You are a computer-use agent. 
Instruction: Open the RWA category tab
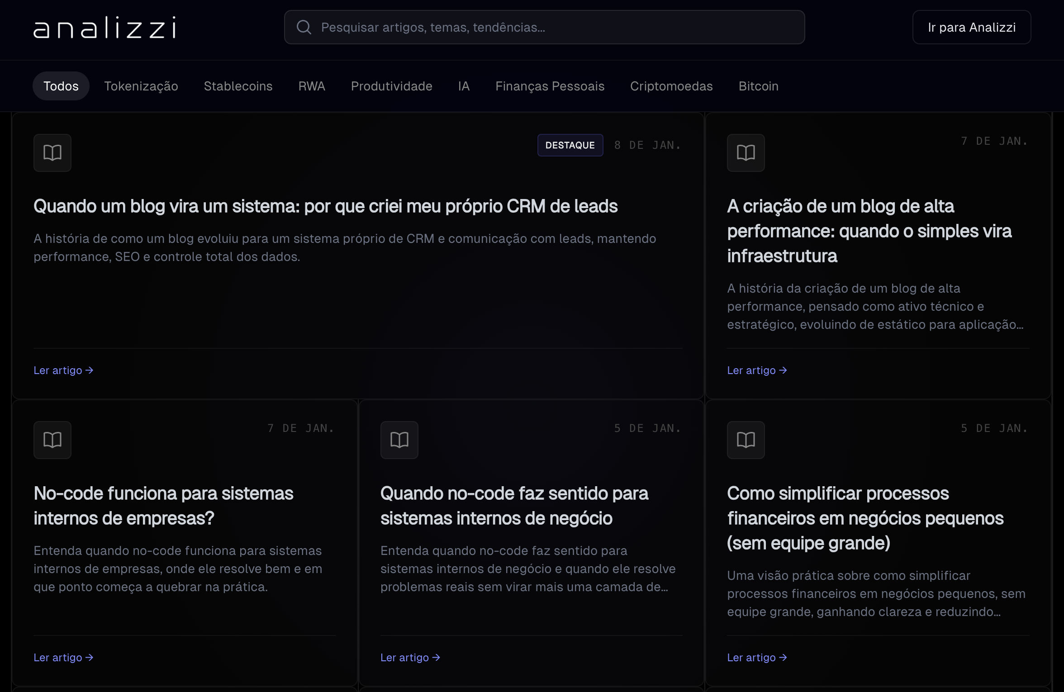312,86
